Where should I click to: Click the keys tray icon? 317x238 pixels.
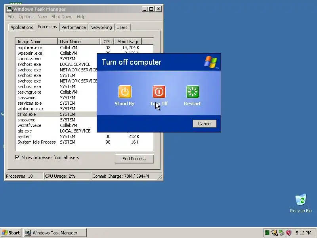(274, 233)
